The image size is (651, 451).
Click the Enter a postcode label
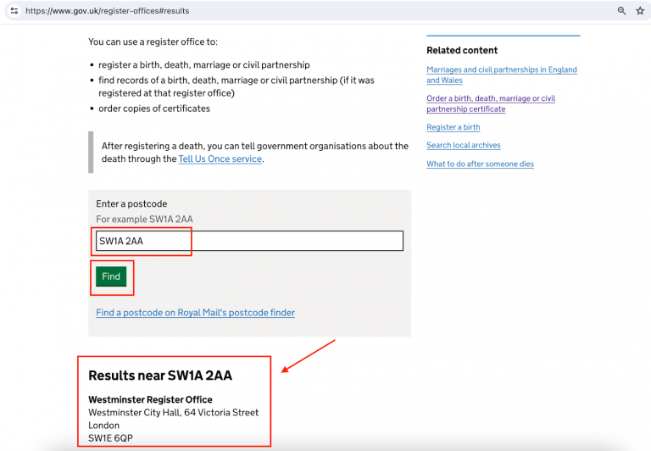pyautogui.click(x=131, y=204)
